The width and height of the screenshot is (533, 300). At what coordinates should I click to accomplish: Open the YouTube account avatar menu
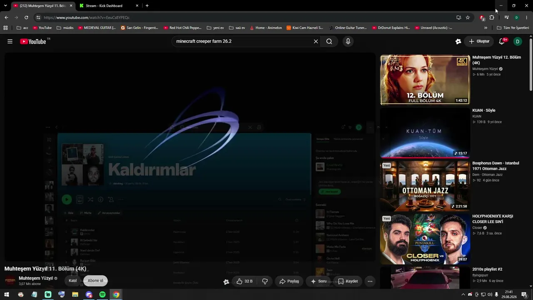tap(518, 41)
